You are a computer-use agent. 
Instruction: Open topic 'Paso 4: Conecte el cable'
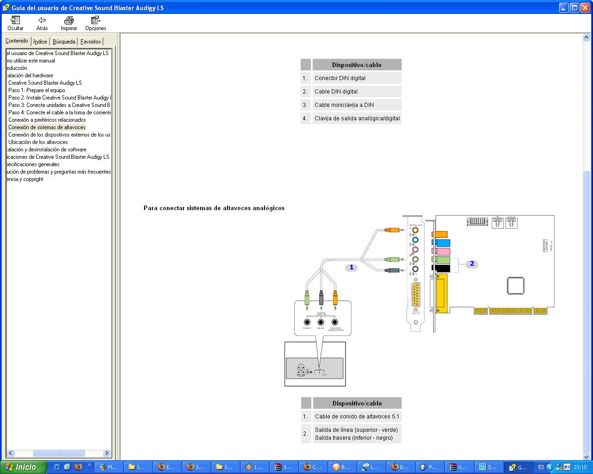pos(59,112)
